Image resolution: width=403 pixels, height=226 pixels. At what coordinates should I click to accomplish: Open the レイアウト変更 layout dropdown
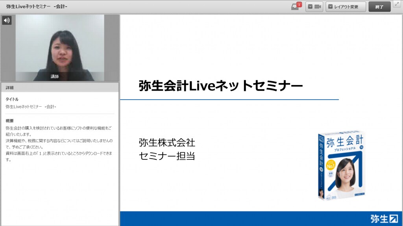click(346, 7)
